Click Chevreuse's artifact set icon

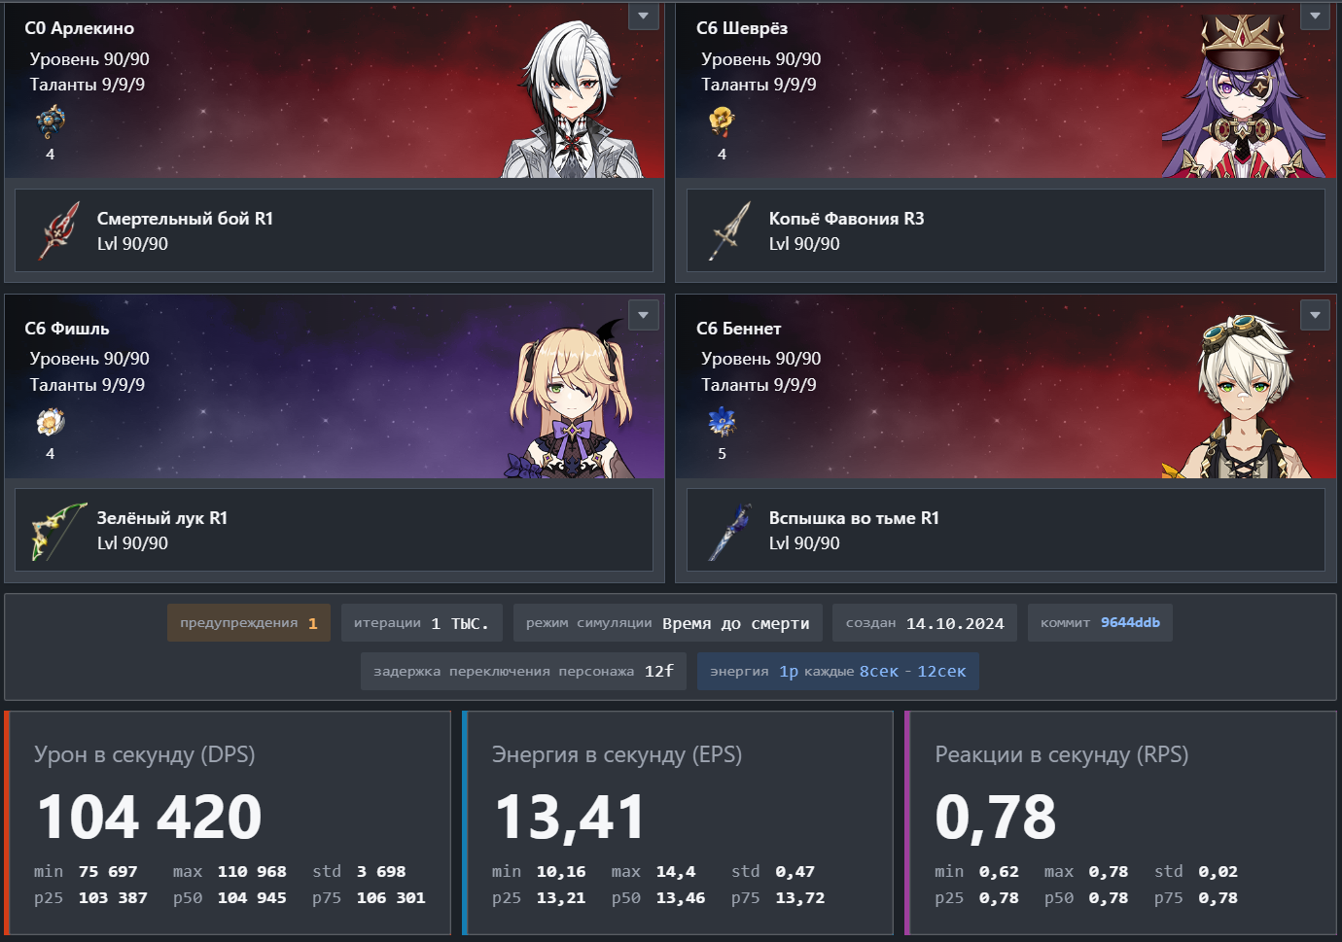pos(722,122)
